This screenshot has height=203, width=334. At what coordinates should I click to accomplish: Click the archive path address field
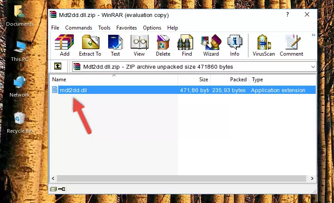[194, 67]
